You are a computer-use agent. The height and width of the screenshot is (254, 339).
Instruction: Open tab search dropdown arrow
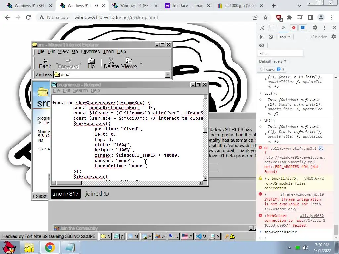point(299,6)
